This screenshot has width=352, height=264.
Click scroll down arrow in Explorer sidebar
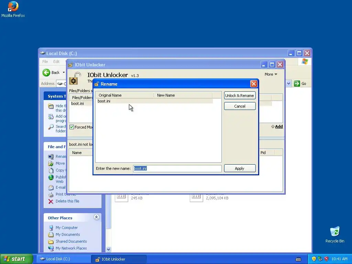[108, 249]
